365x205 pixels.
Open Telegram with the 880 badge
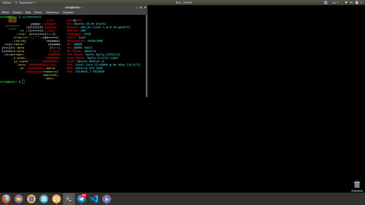point(82,199)
